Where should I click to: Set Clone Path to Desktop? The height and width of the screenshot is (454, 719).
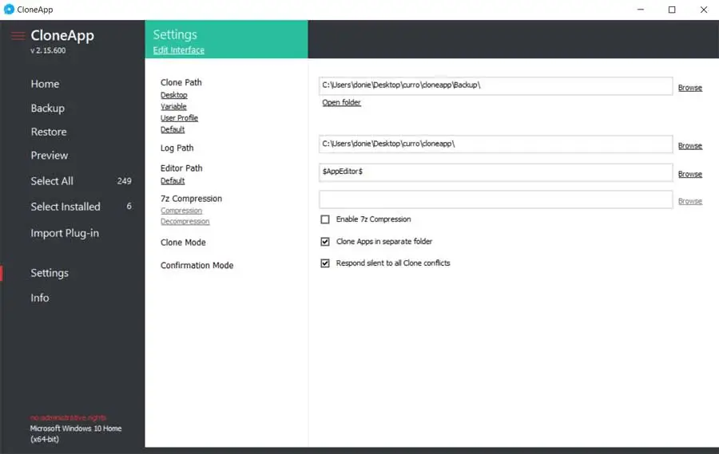coord(174,95)
